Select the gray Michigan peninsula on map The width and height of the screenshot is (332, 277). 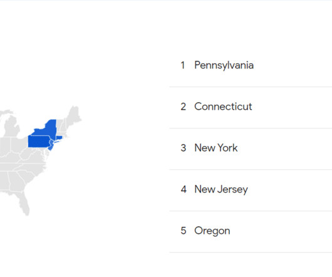tap(13, 127)
